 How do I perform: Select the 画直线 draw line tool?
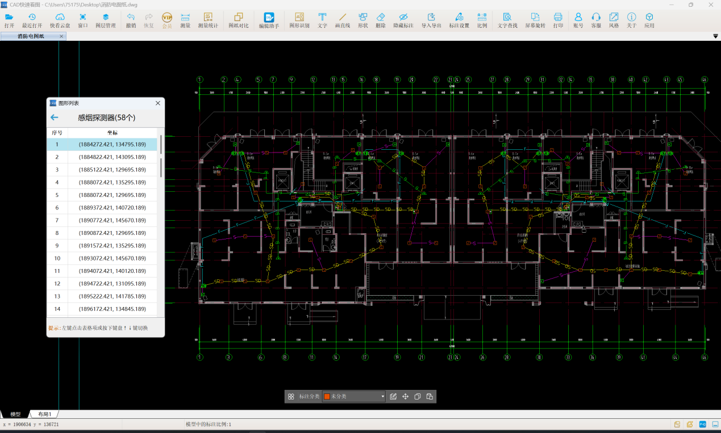point(342,20)
